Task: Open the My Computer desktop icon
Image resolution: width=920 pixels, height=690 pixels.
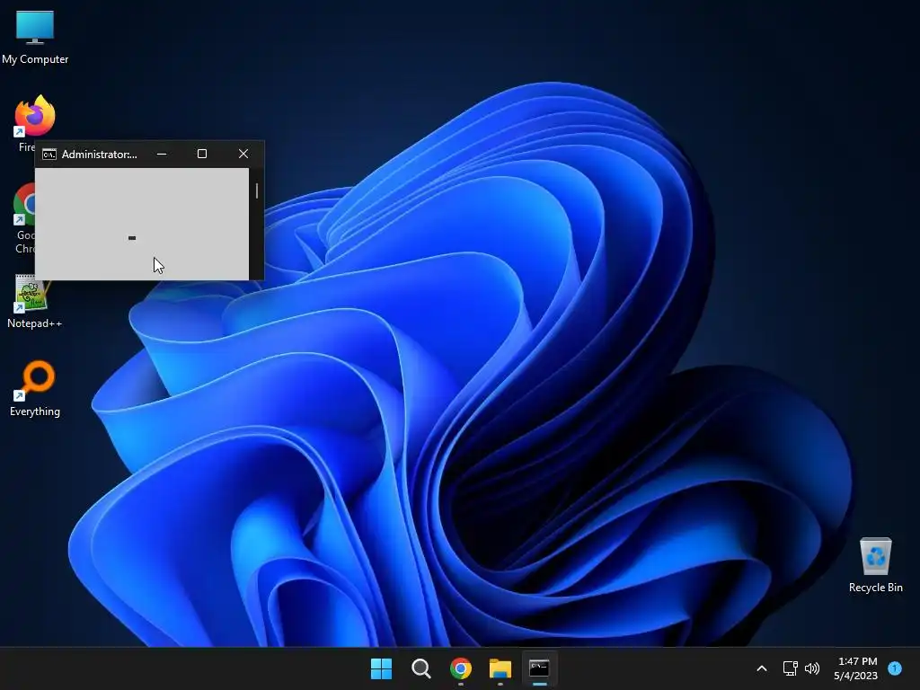Action: point(35,37)
